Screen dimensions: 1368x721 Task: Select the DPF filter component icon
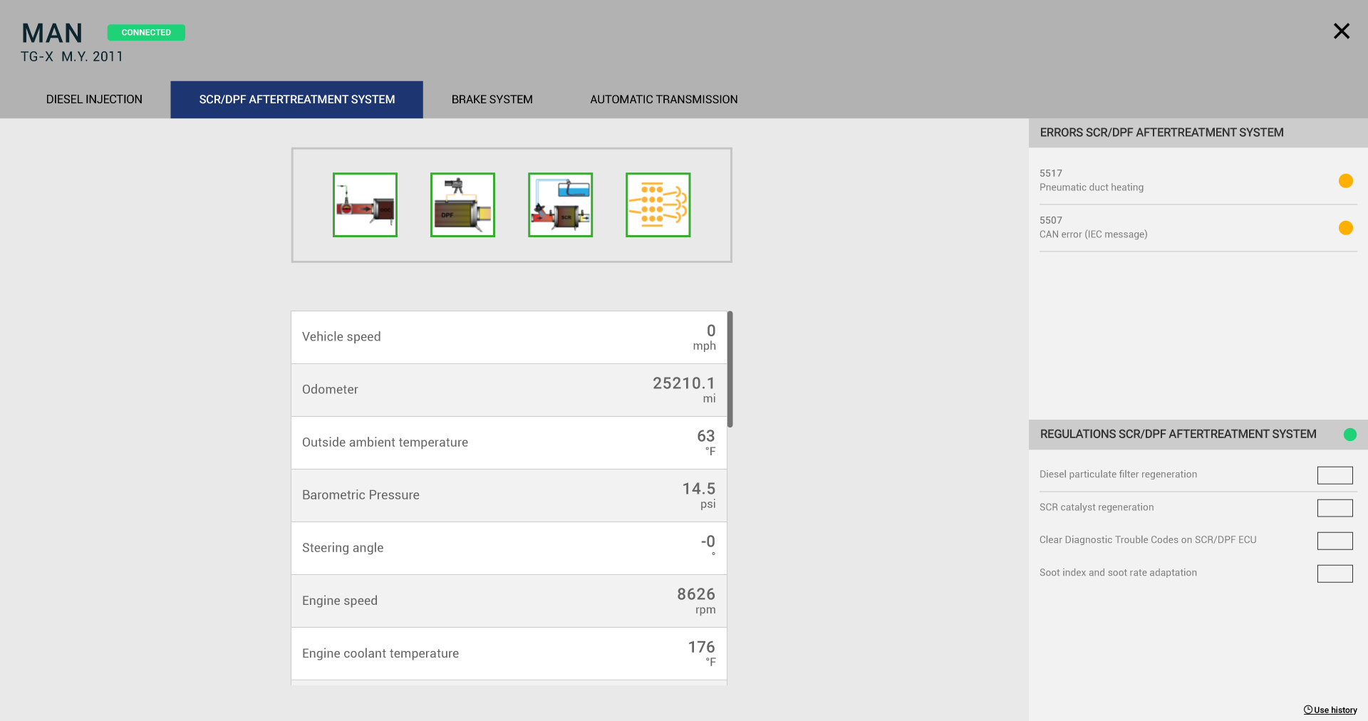click(462, 204)
